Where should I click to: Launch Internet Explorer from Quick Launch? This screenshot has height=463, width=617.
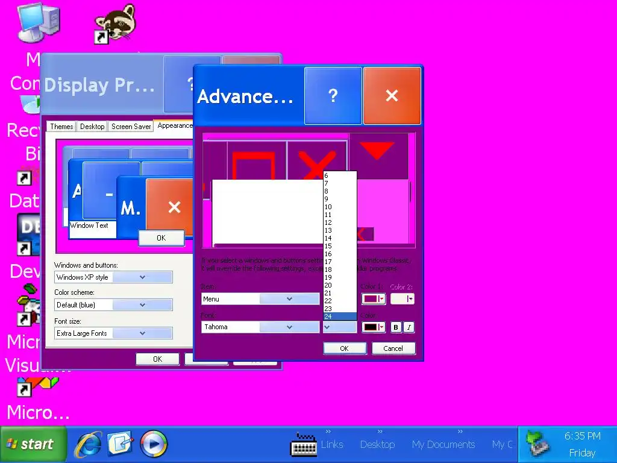88,444
